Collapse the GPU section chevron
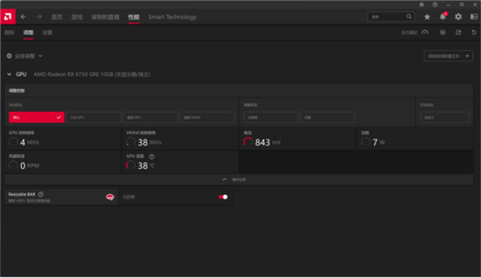Image resolution: width=481 pixels, height=278 pixels. (x=9, y=74)
